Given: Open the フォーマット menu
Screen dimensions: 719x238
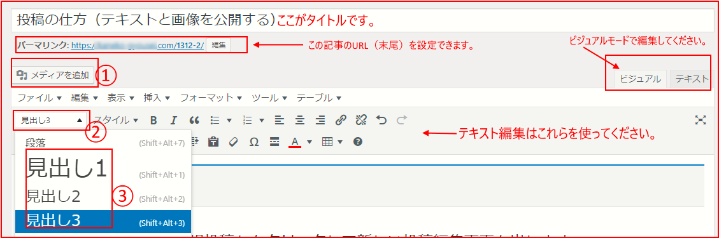Looking at the screenshot, I should [x=211, y=98].
